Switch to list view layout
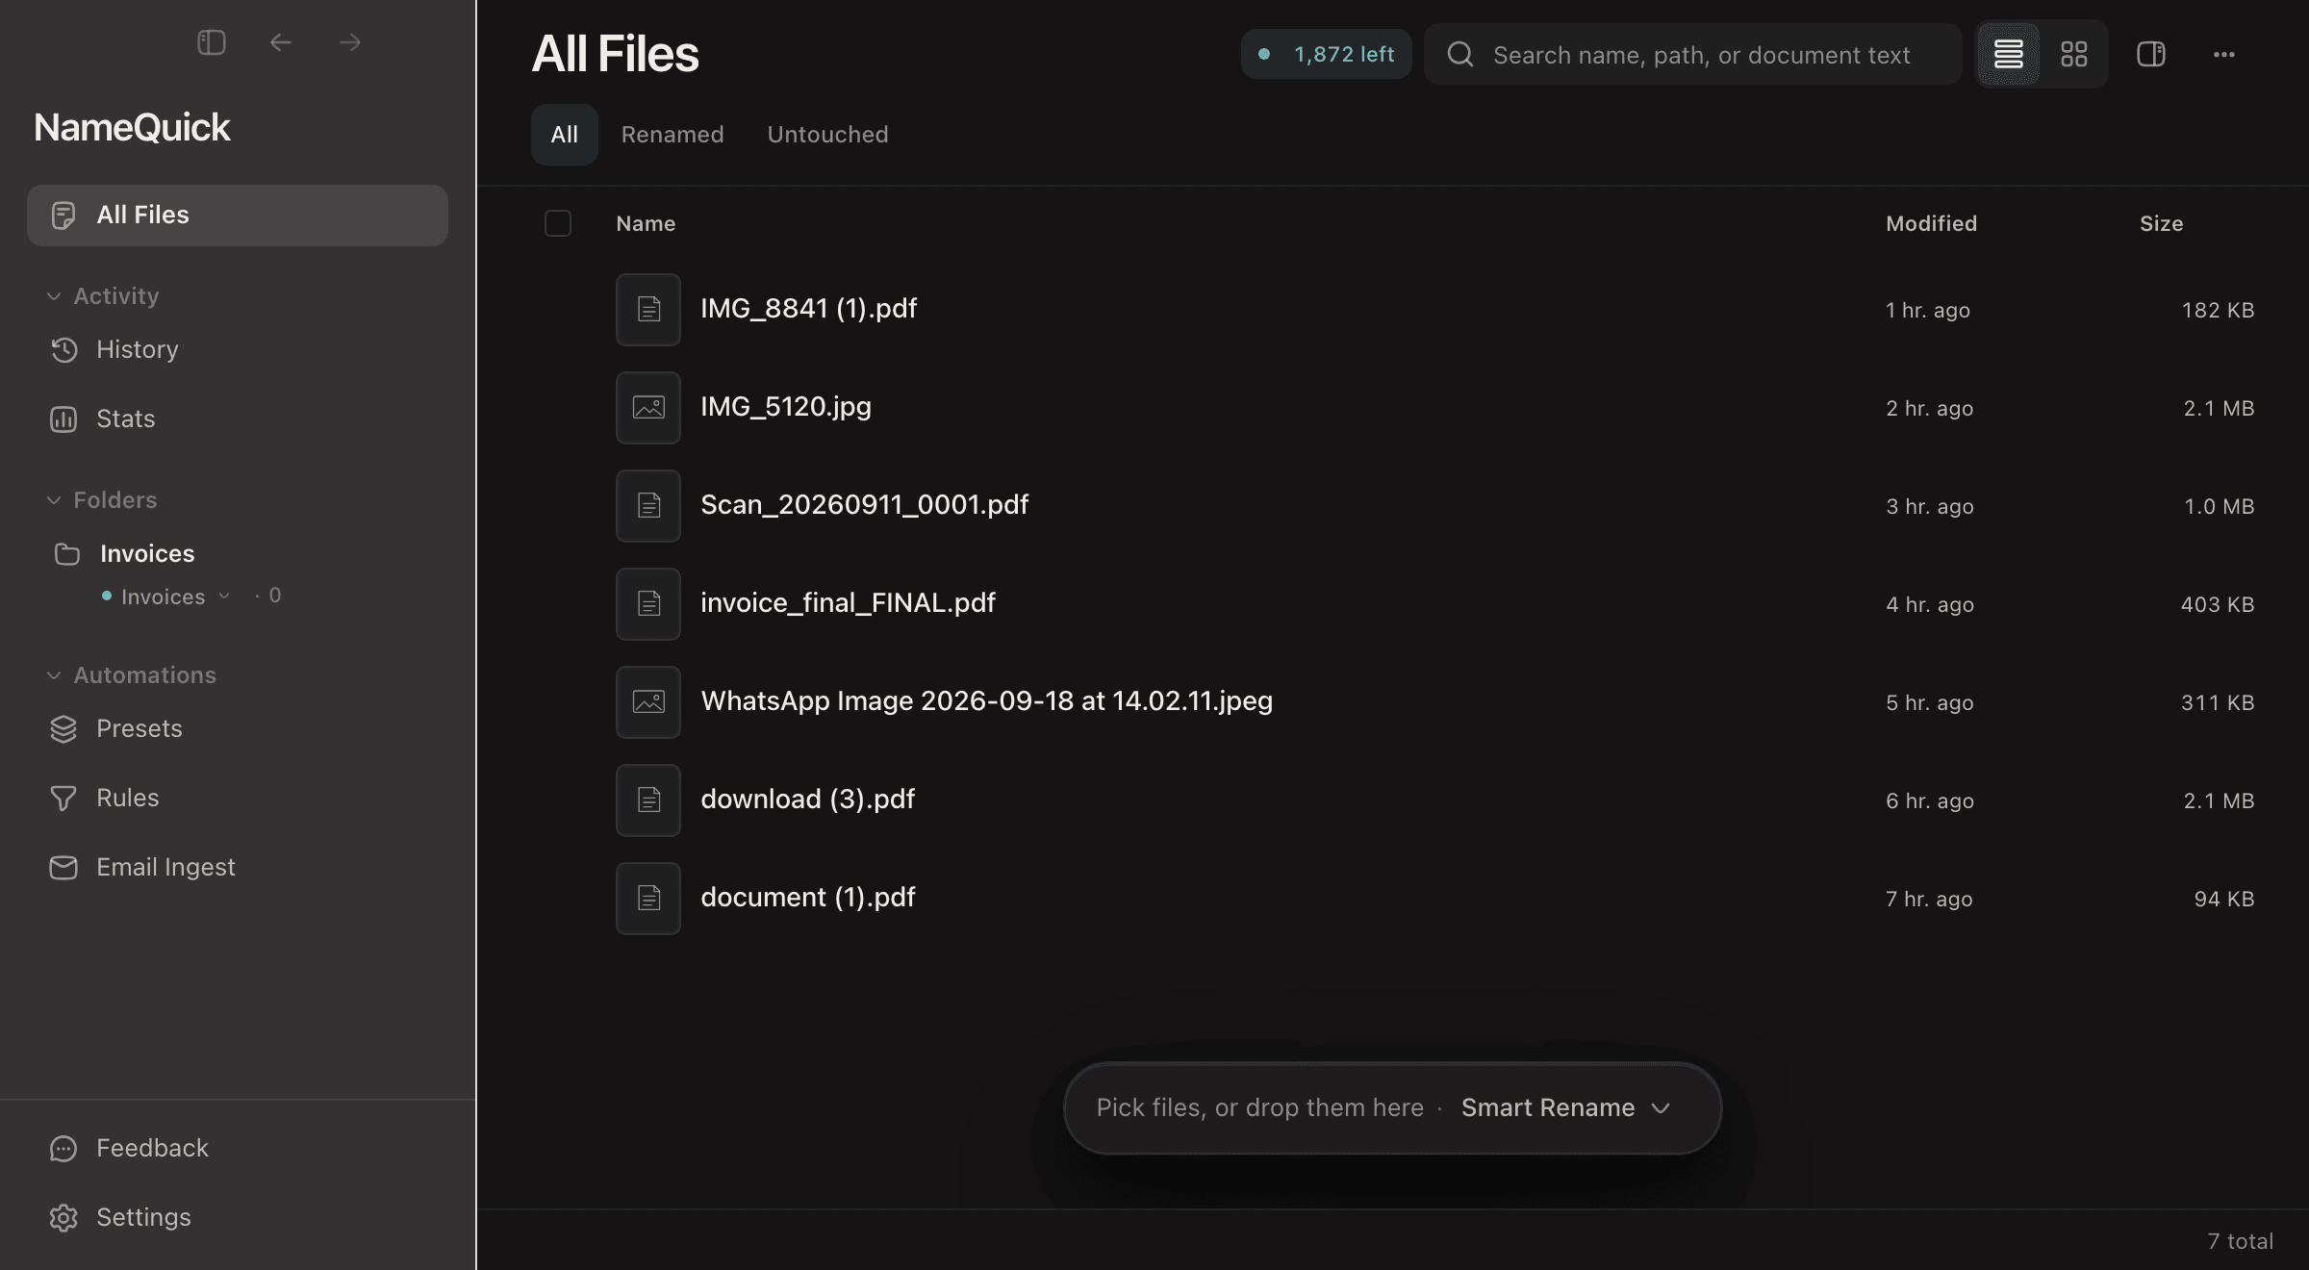This screenshot has height=1270, width=2309. point(2008,54)
